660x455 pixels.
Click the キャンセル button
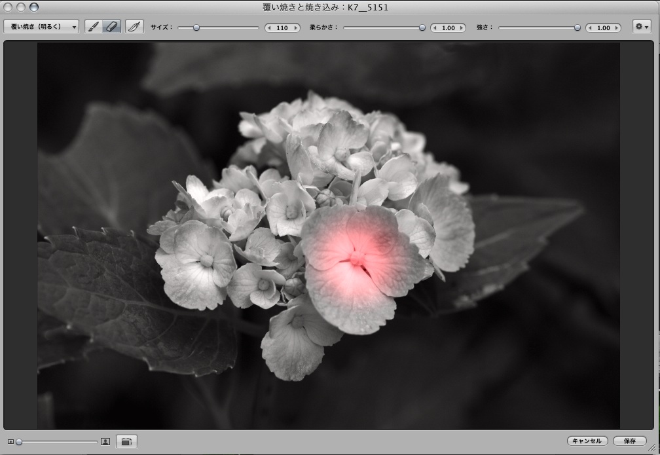(587, 441)
